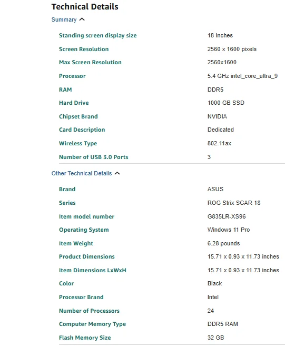This screenshot has height=347, width=285.
Task: Click the Standing screen display size label
Action: pos(97,35)
